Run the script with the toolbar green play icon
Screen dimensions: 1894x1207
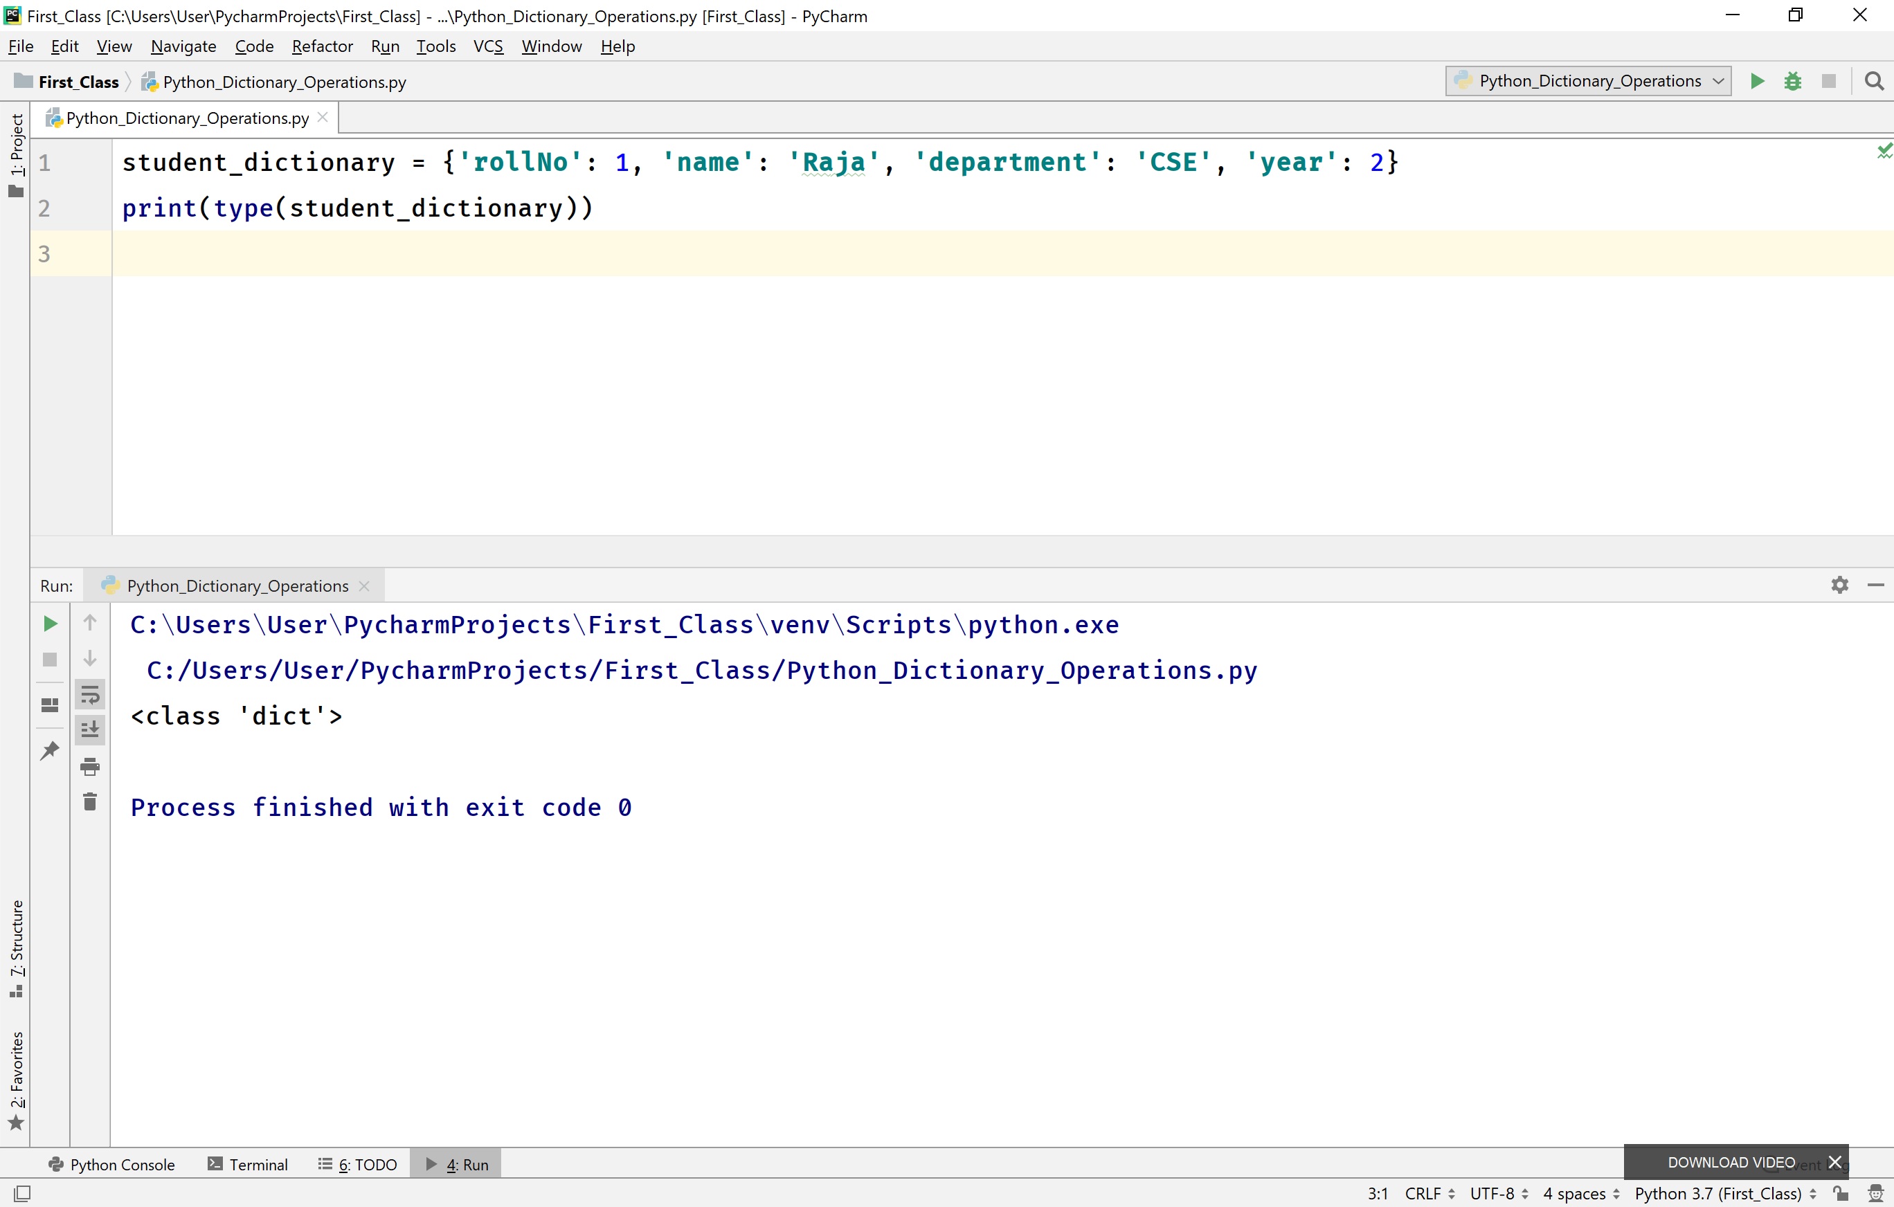point(1756,81)
